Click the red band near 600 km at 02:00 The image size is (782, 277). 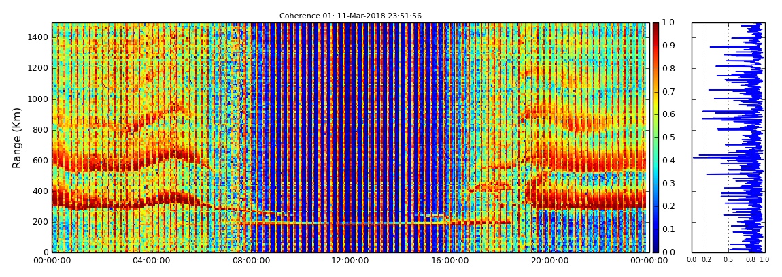point(101,162)
